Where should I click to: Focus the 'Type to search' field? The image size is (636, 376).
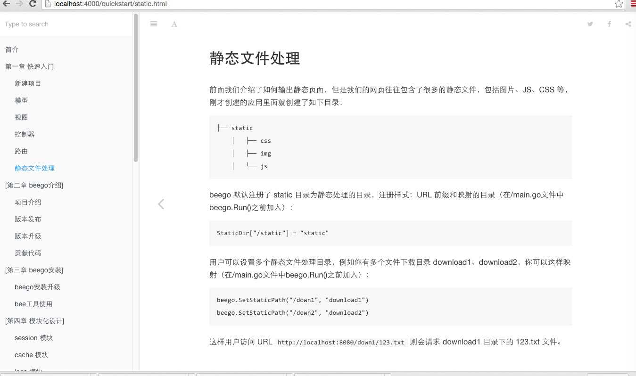coord(66,24)
